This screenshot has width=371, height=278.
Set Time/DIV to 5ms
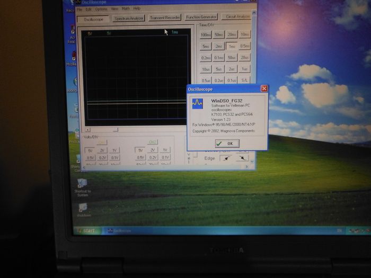[x=206, y=47]
